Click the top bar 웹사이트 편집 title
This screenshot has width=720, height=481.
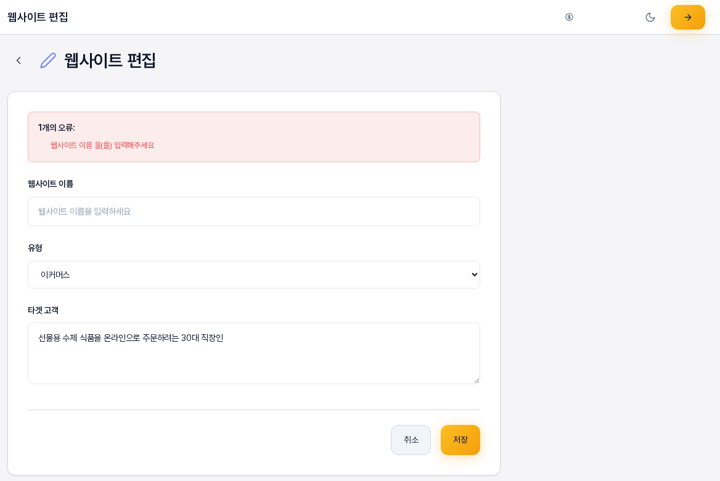(x=38, y=17)
